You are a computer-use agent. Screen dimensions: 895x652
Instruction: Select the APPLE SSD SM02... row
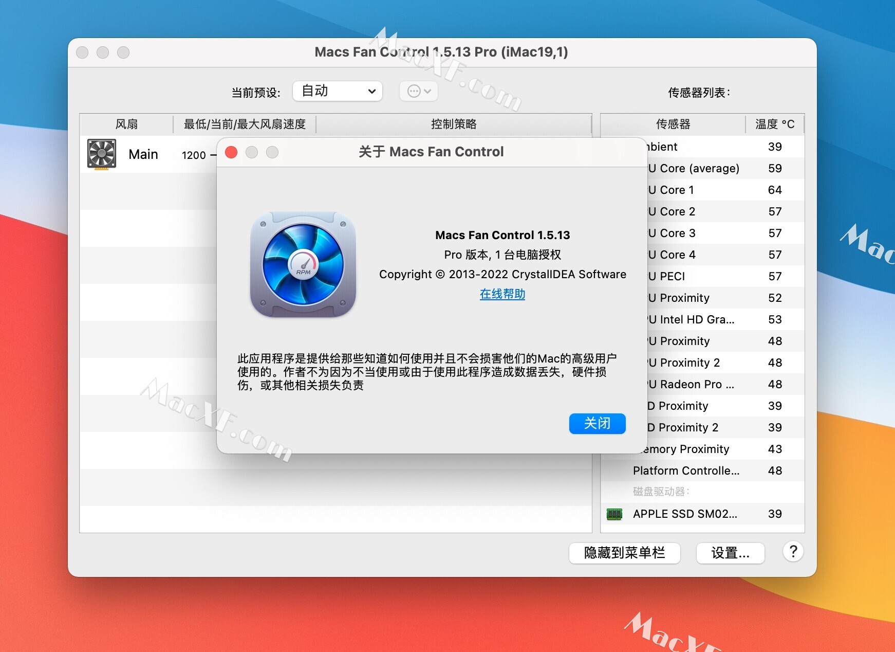(703, 514)
